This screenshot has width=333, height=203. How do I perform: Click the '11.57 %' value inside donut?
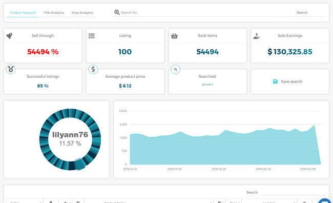[70, 144]
